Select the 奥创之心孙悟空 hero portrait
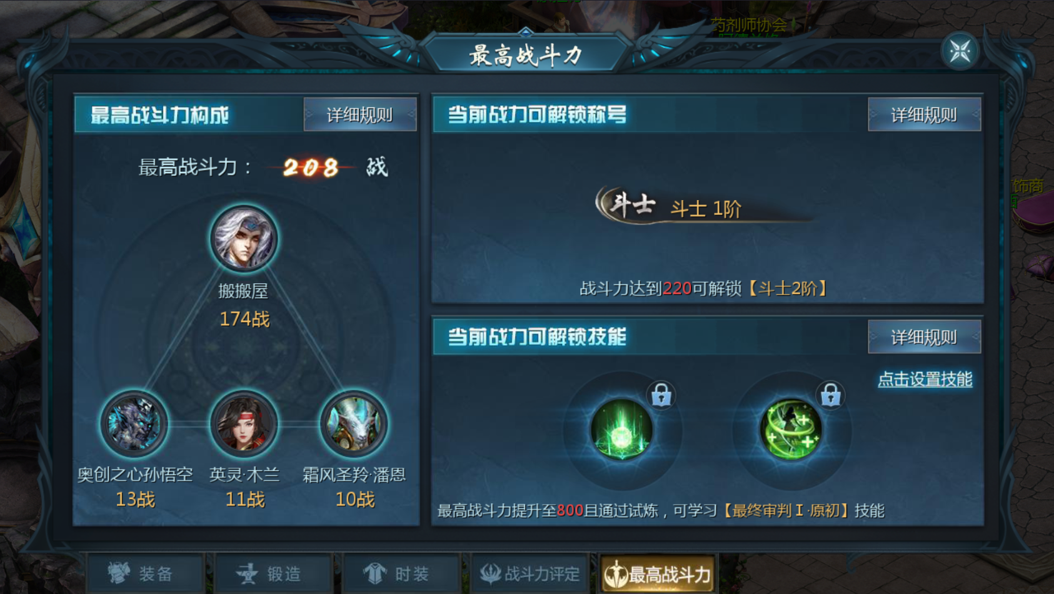 point(134,424)
